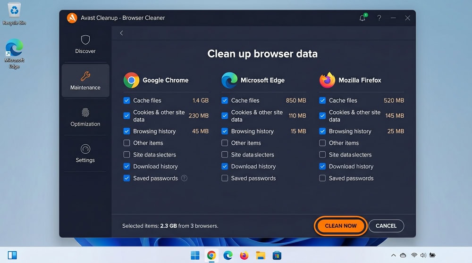This screenshot has width=472, height=263.
Task: Uncheck Firefox Cache files checkbox
Action: (322, 100)
